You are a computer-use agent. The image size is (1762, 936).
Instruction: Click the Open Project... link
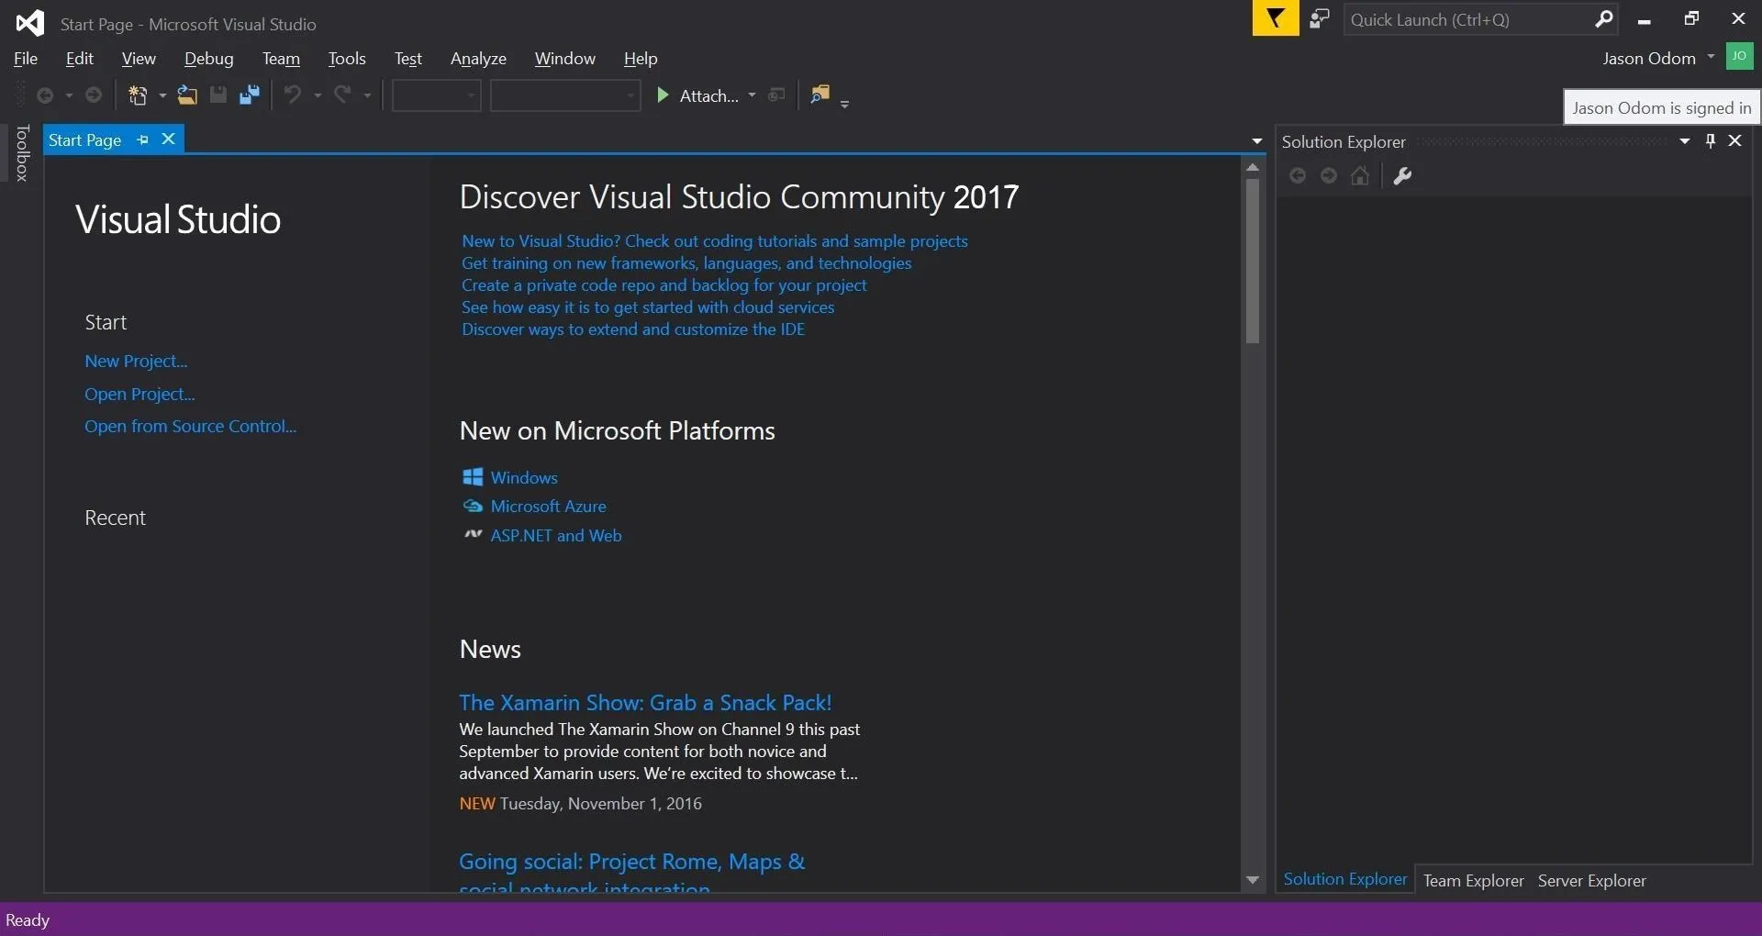139,395
